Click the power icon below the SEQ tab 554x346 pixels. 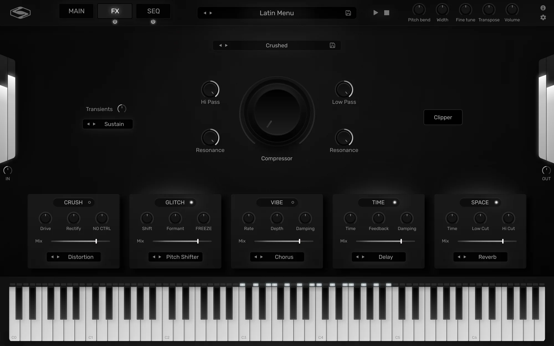(x=153, y=22)
